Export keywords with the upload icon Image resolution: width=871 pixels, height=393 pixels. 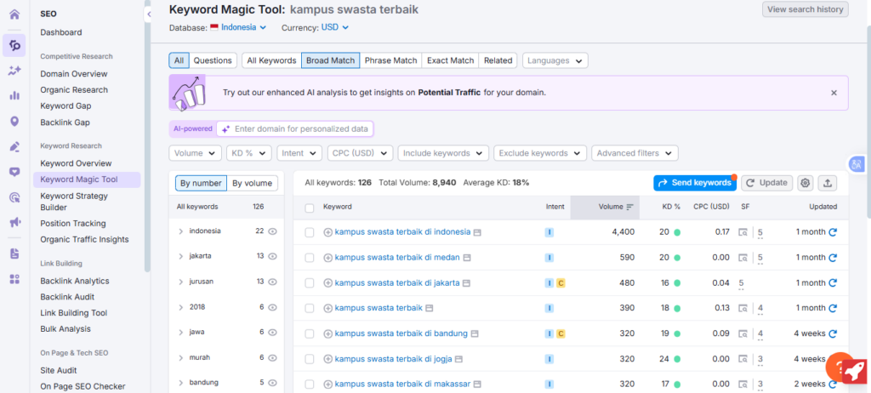tap(828, 183)
